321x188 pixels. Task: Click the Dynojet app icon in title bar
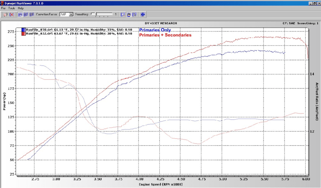[x=3, y=2]
